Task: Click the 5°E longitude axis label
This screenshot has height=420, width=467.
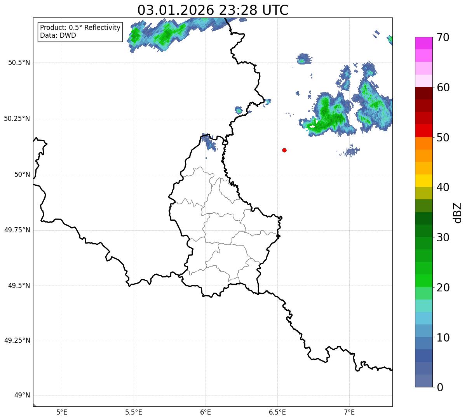Action: click(62, 412)
